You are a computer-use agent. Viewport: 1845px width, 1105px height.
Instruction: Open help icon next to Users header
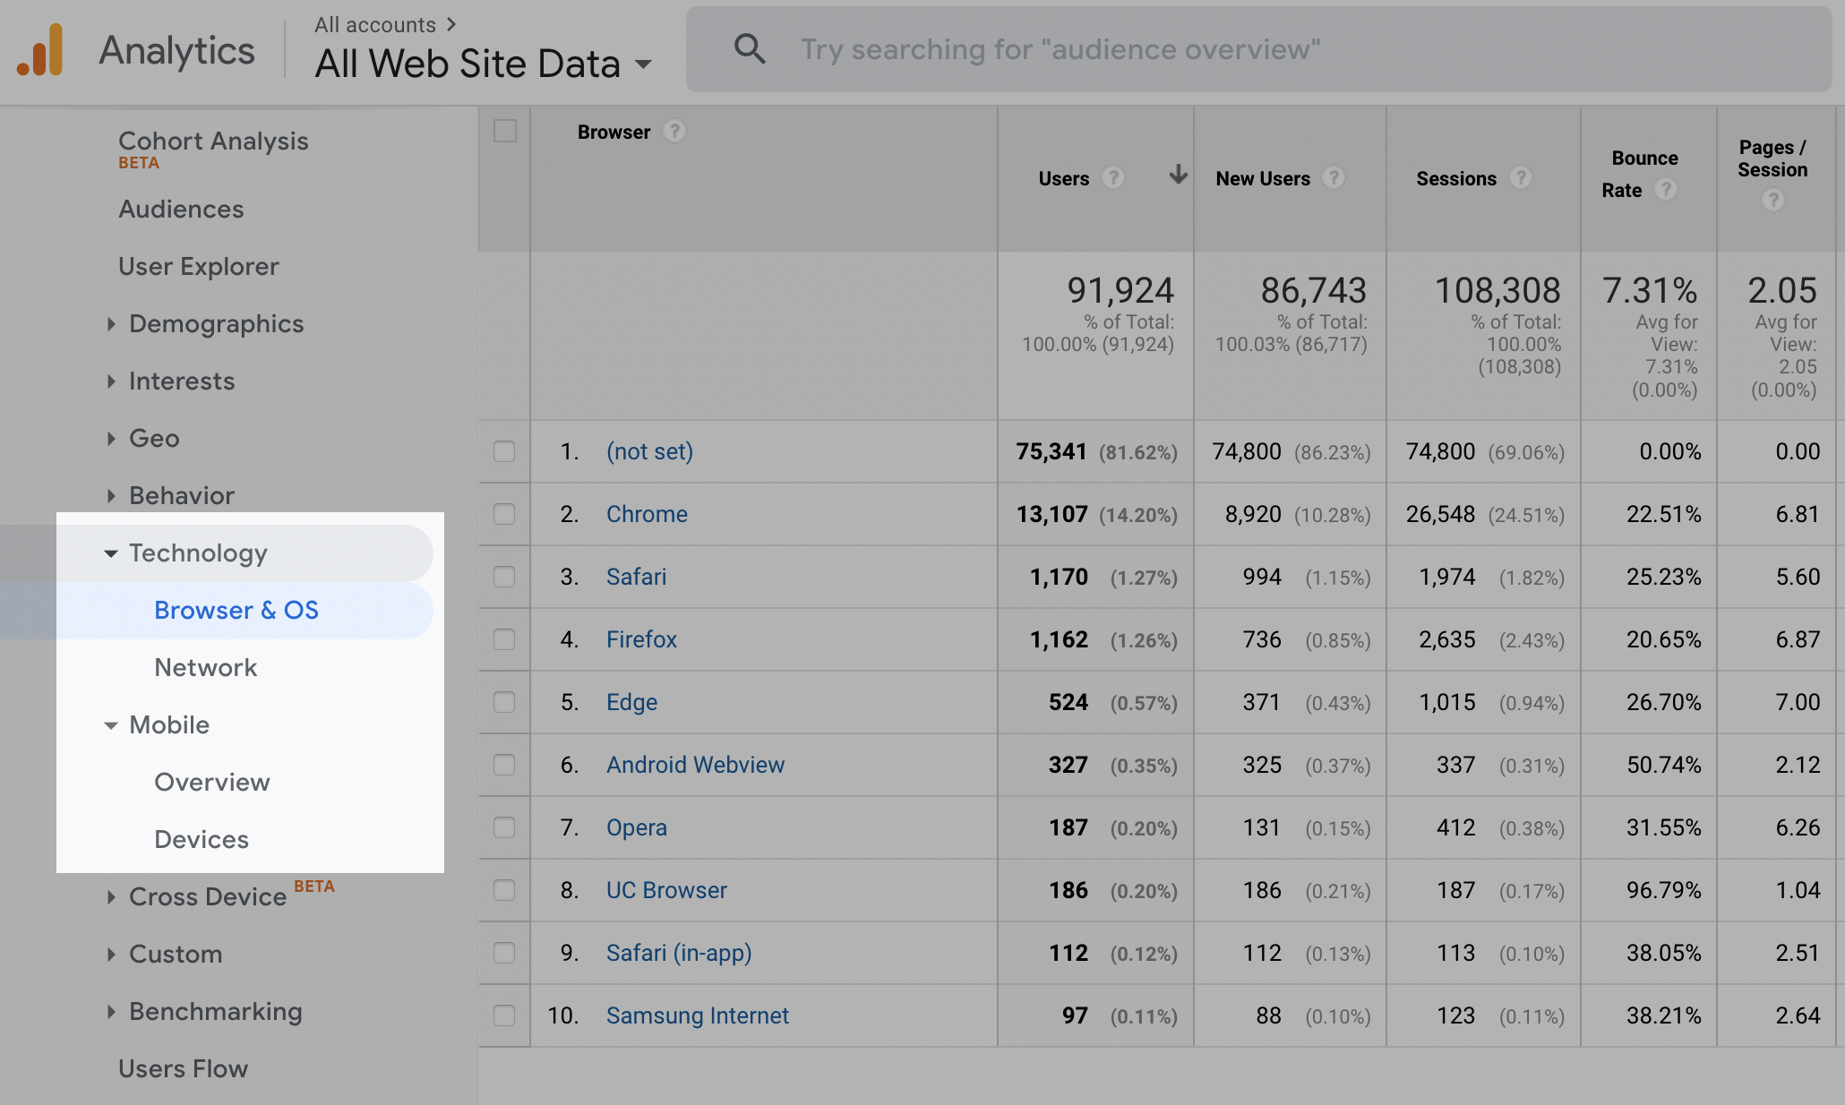[x=1113, y=178]
